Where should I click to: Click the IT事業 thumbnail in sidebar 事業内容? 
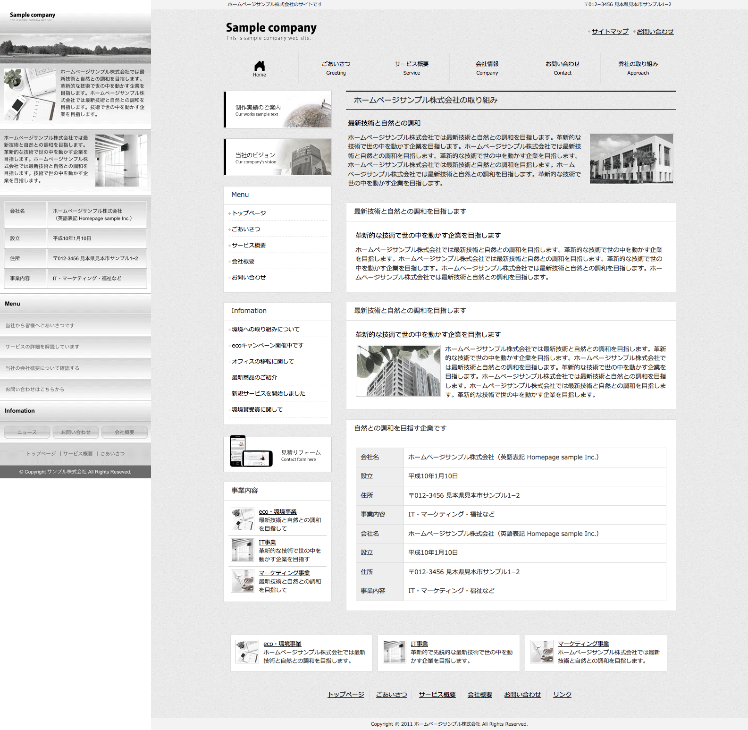click(243, 550)
